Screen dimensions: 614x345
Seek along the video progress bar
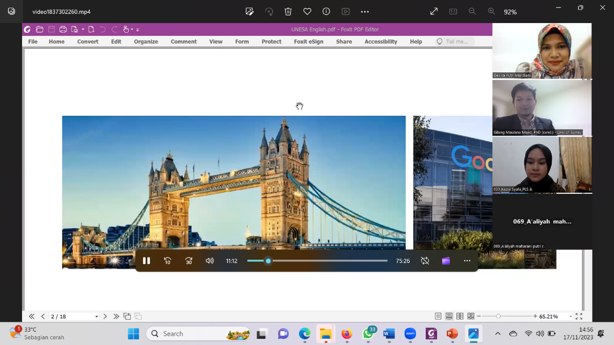317,261
